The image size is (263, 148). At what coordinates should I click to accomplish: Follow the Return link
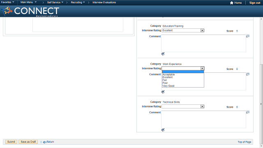[48, 142]
